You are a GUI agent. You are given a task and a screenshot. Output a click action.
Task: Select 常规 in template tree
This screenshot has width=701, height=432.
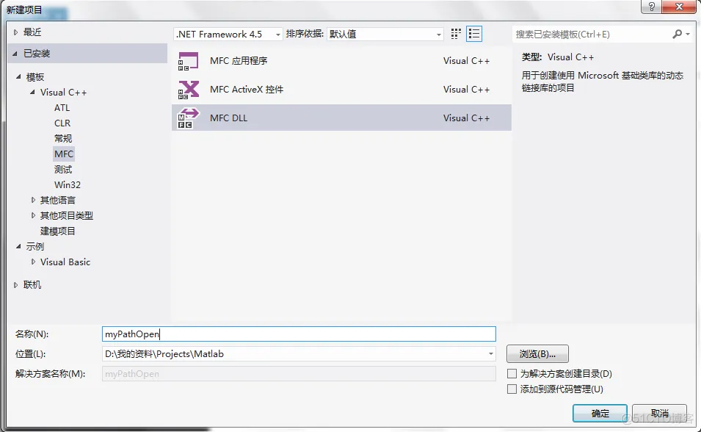[63, 138]
